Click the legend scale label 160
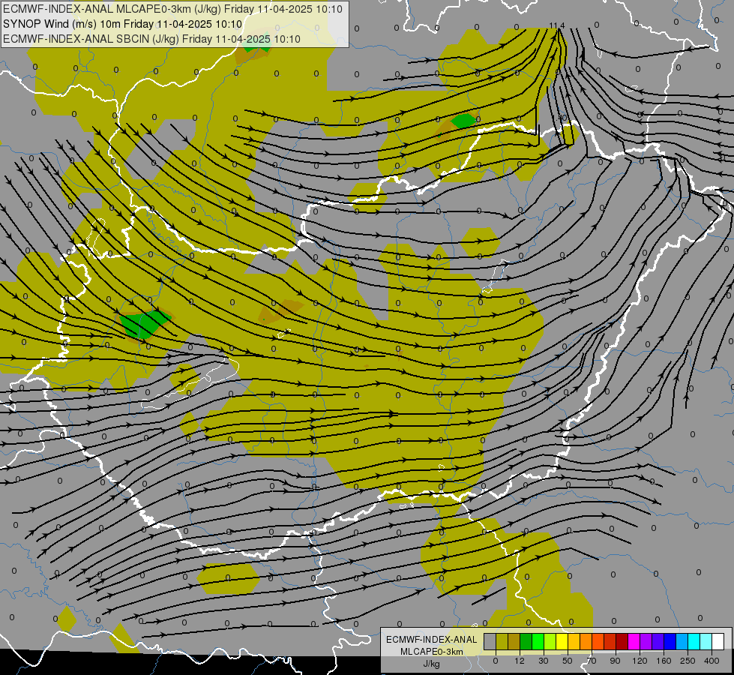 point(664,661)
